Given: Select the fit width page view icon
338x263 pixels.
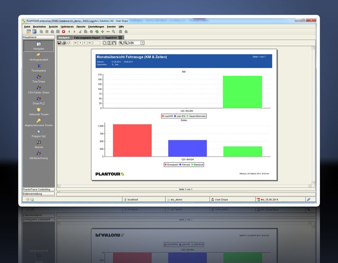Looking at the screenshot, I should tap(114, 43).
